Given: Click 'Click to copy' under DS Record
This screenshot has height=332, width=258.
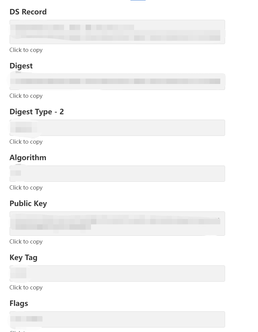Looking at the screenshot, I should 26,50.
